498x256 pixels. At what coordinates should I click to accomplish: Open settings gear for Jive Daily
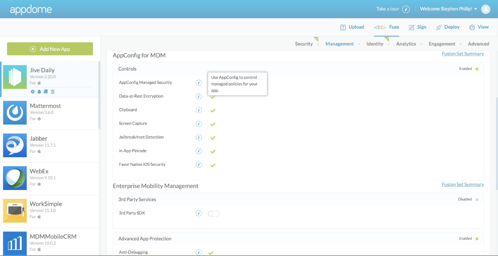coord(32,92)
